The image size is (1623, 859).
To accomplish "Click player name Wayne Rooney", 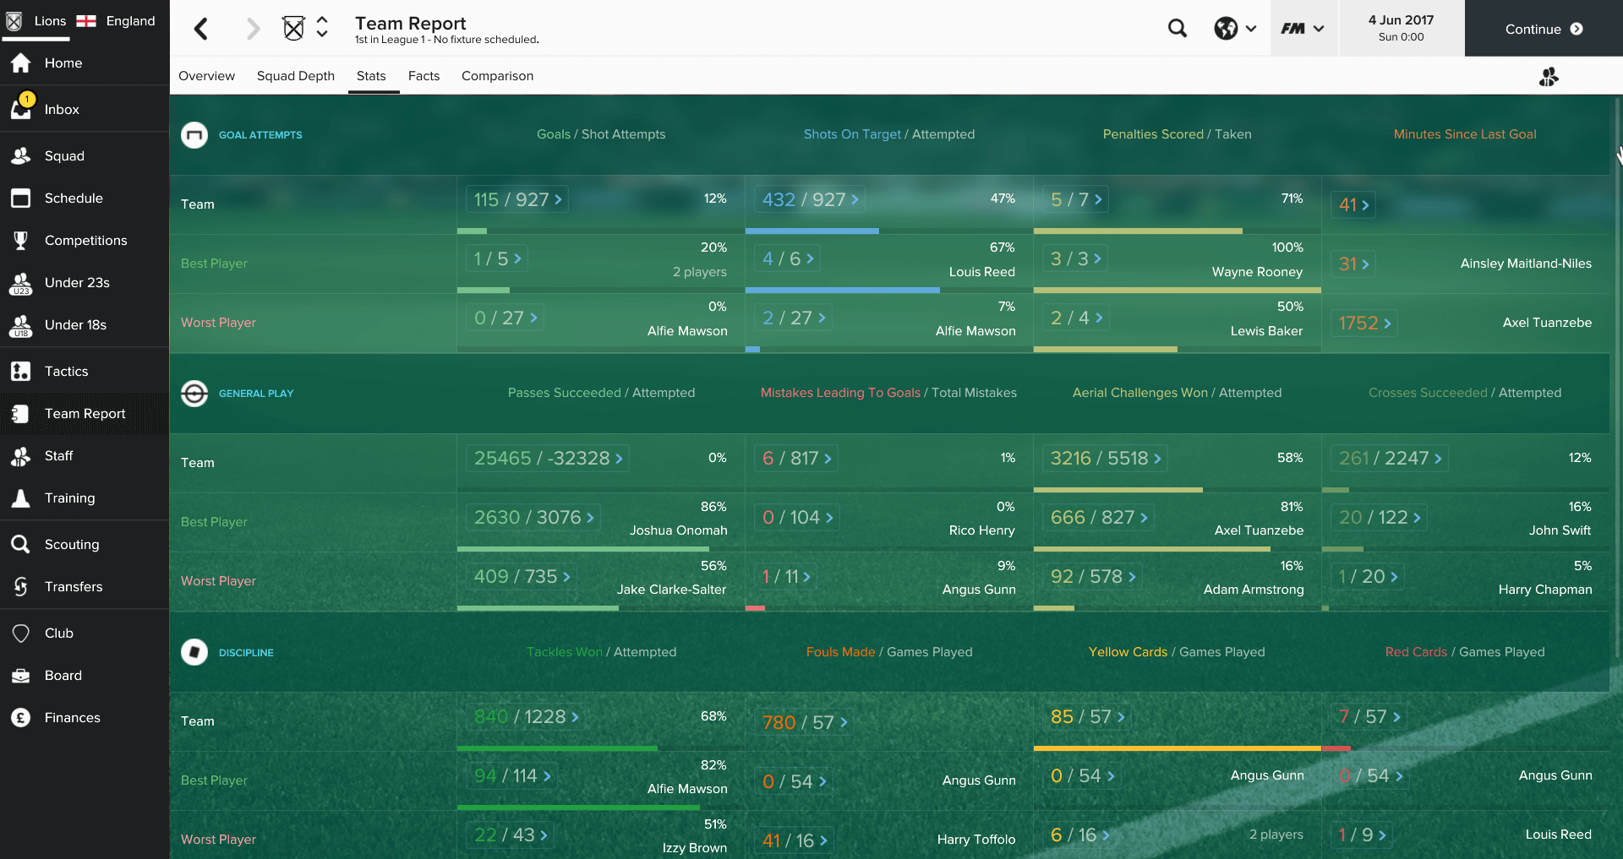I will (1257, 272).
